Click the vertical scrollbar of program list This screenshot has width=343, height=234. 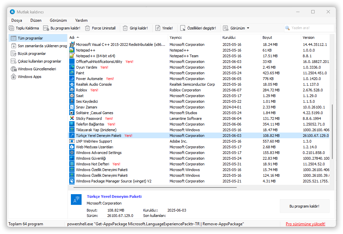coord(332,132)
